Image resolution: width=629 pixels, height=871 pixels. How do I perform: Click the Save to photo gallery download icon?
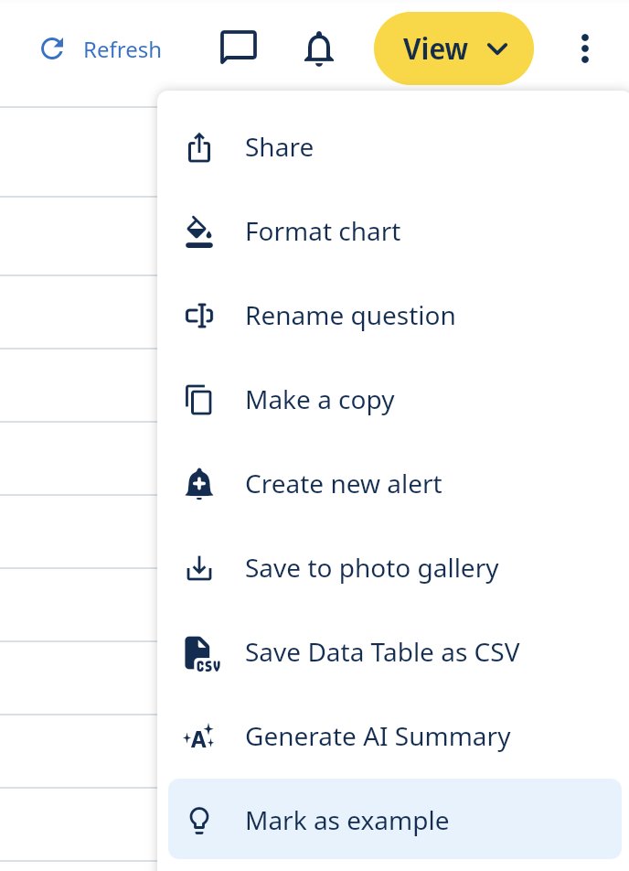pyautogui.click(x=199, y=569)
